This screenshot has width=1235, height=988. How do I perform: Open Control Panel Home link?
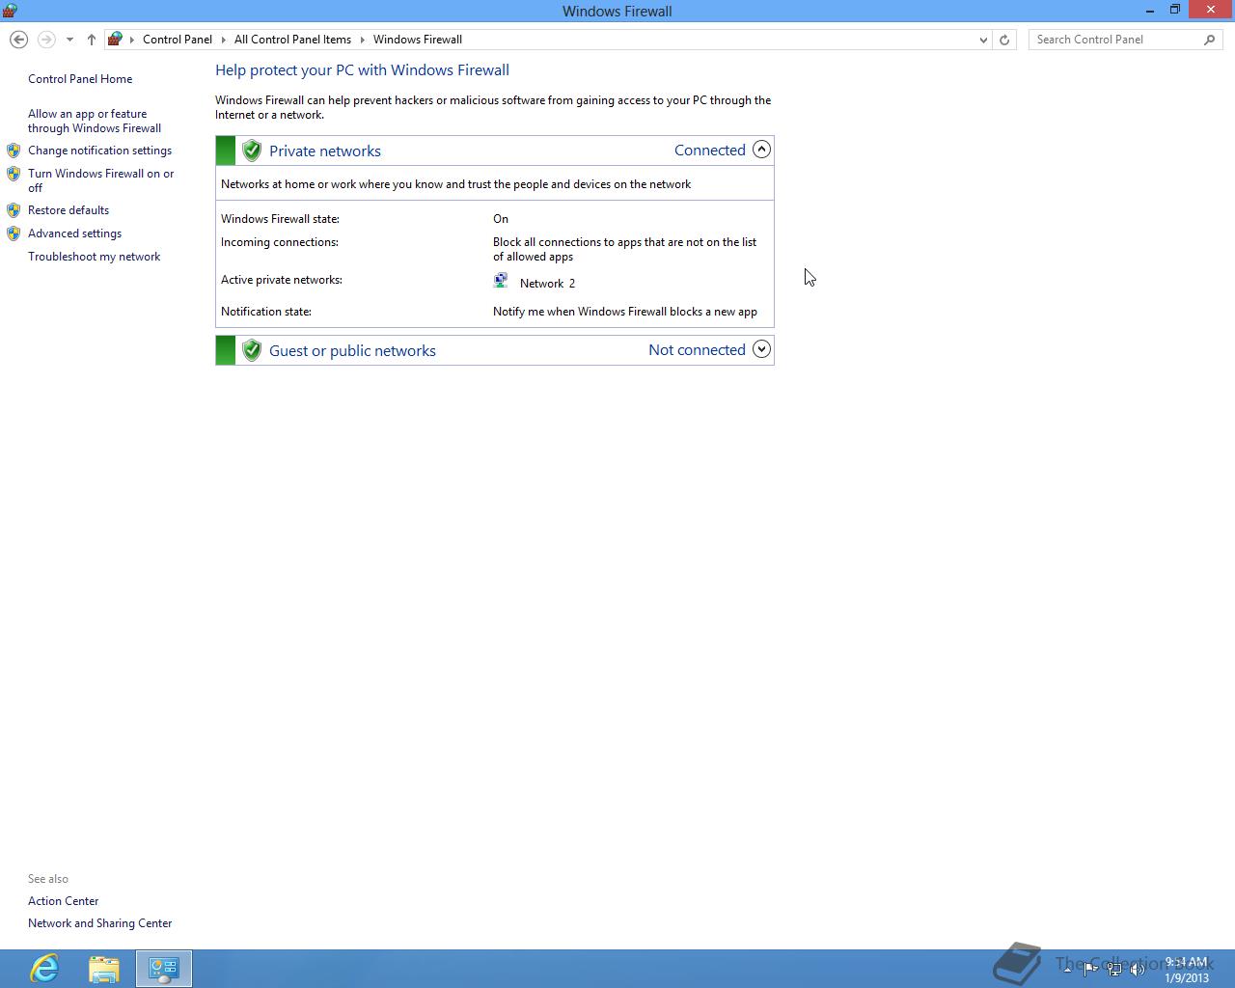click(80, 79)
